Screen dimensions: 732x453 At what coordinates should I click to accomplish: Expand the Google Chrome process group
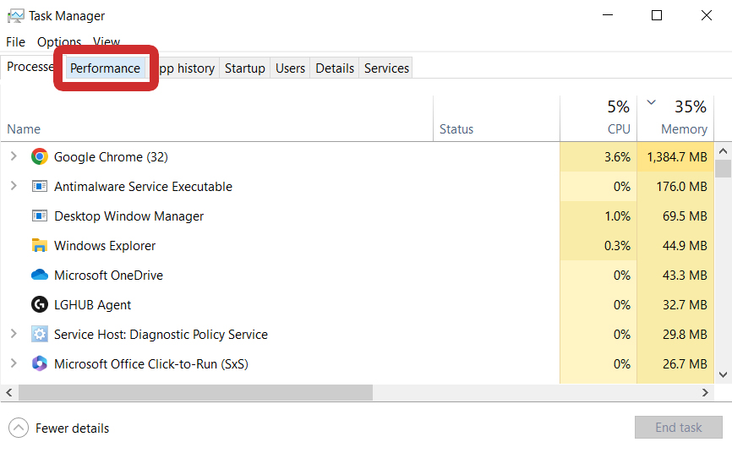[x=14, y=156]
